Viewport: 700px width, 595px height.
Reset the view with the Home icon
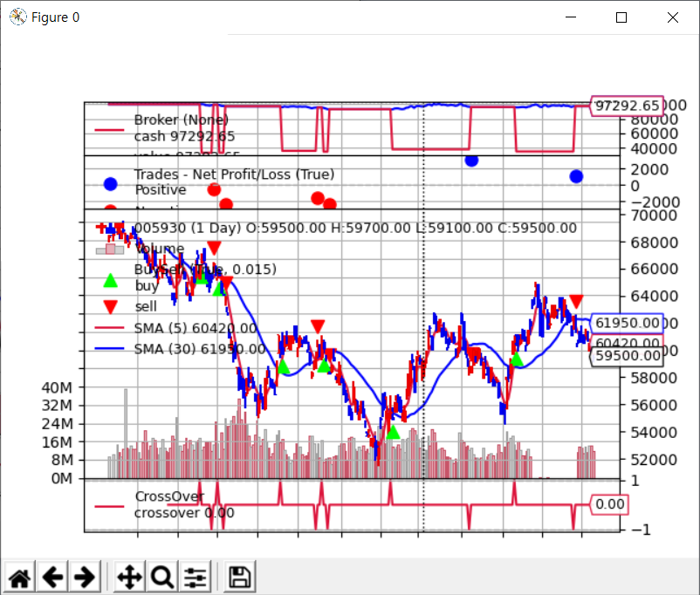(20, 578)
